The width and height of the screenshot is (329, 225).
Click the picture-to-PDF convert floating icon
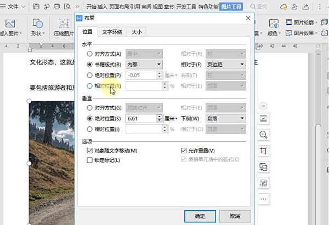click(x=263, y=167)
